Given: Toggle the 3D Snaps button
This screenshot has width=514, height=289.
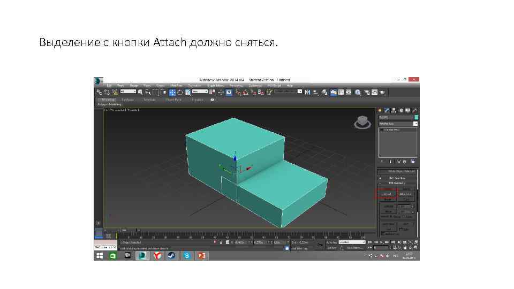Looking at the screenshot, I should [238, 93].
